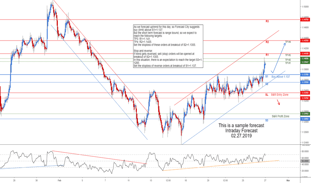
Task: Click the green 1.14006 price tag
Action: 305,59
